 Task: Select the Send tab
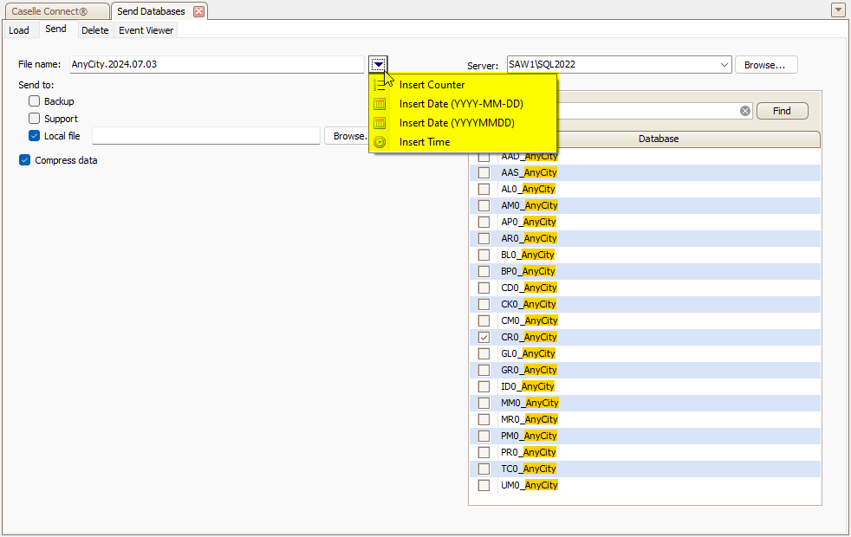click(56, 29)
